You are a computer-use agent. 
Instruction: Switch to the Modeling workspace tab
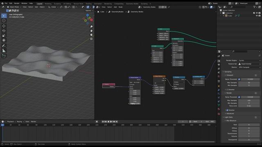tap(48, 4)
